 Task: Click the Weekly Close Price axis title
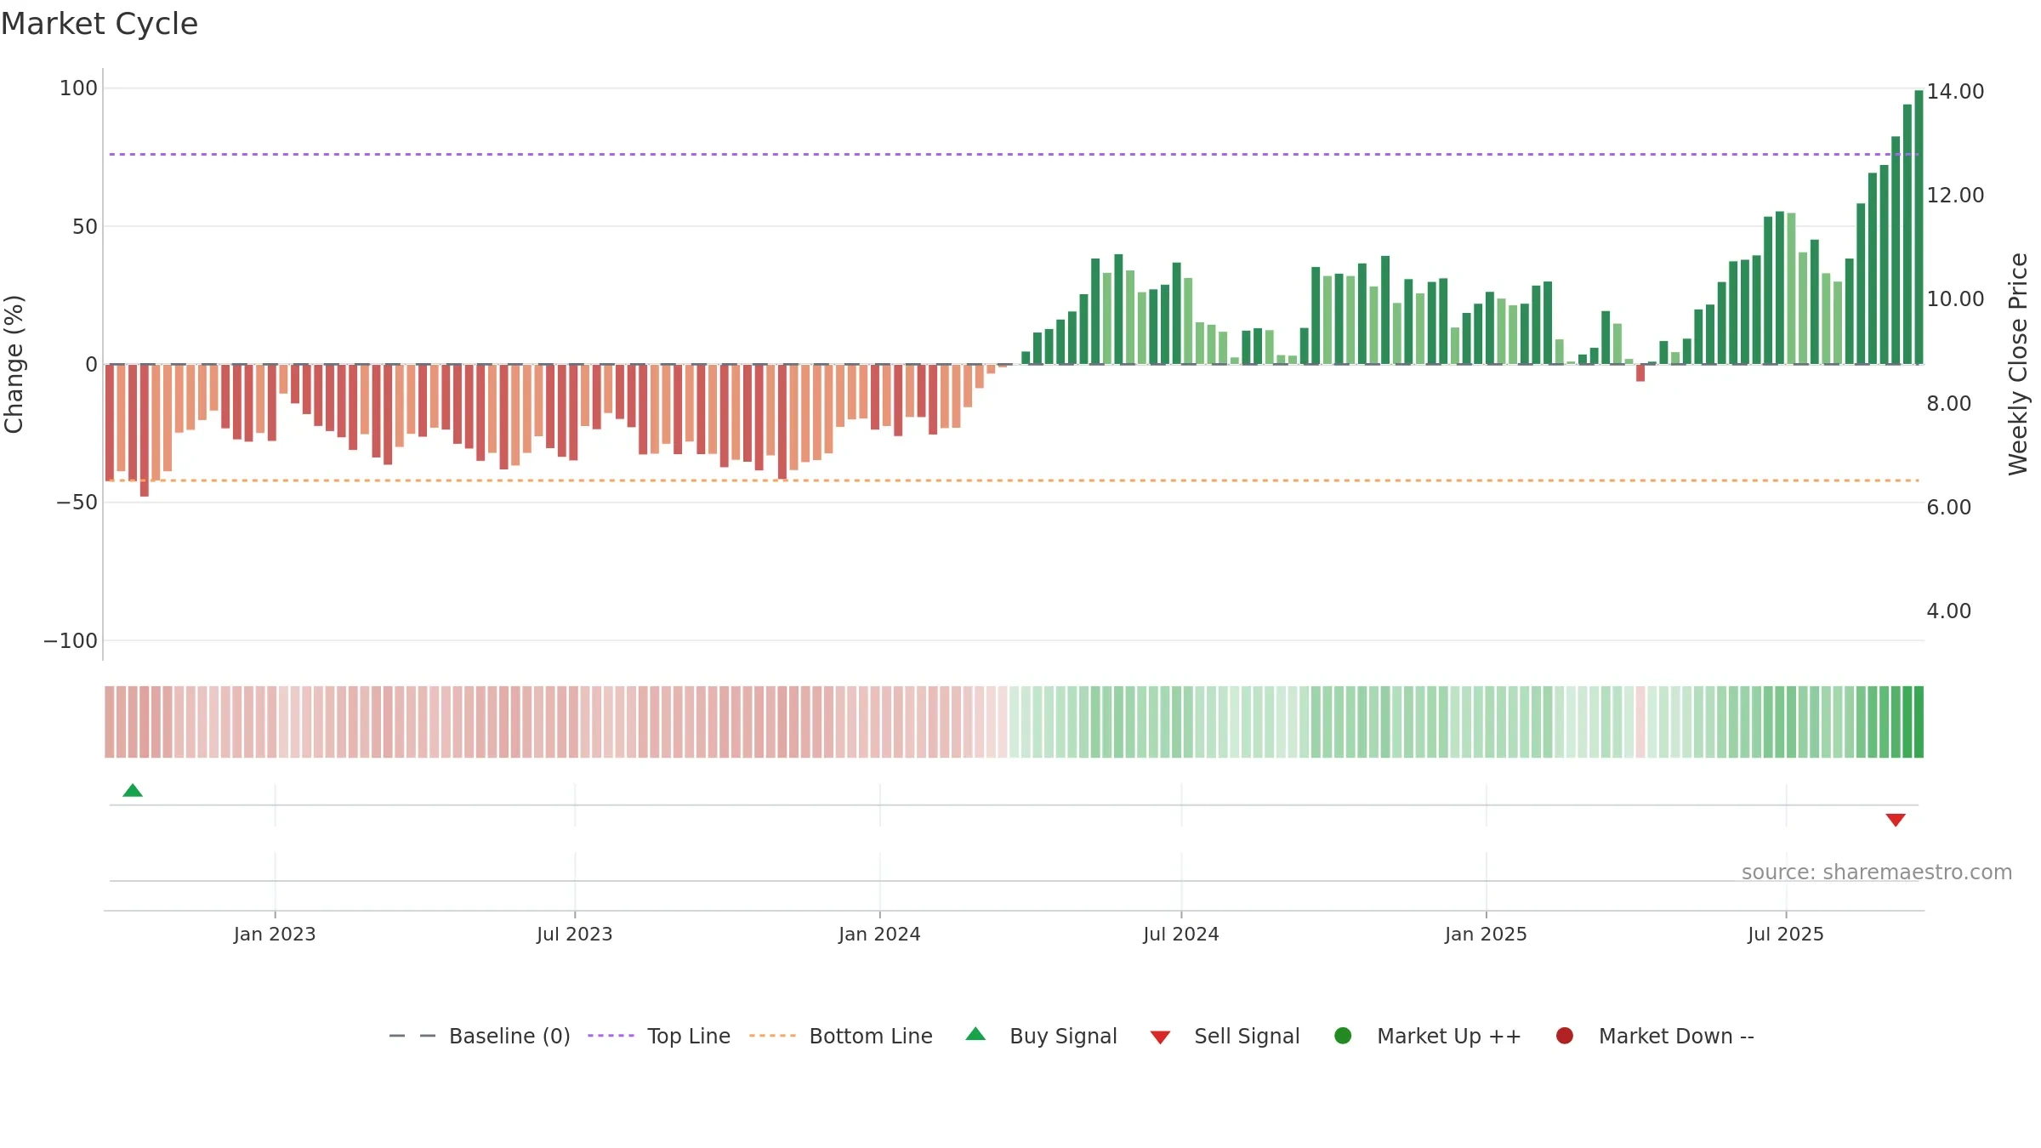point(2018,364)
